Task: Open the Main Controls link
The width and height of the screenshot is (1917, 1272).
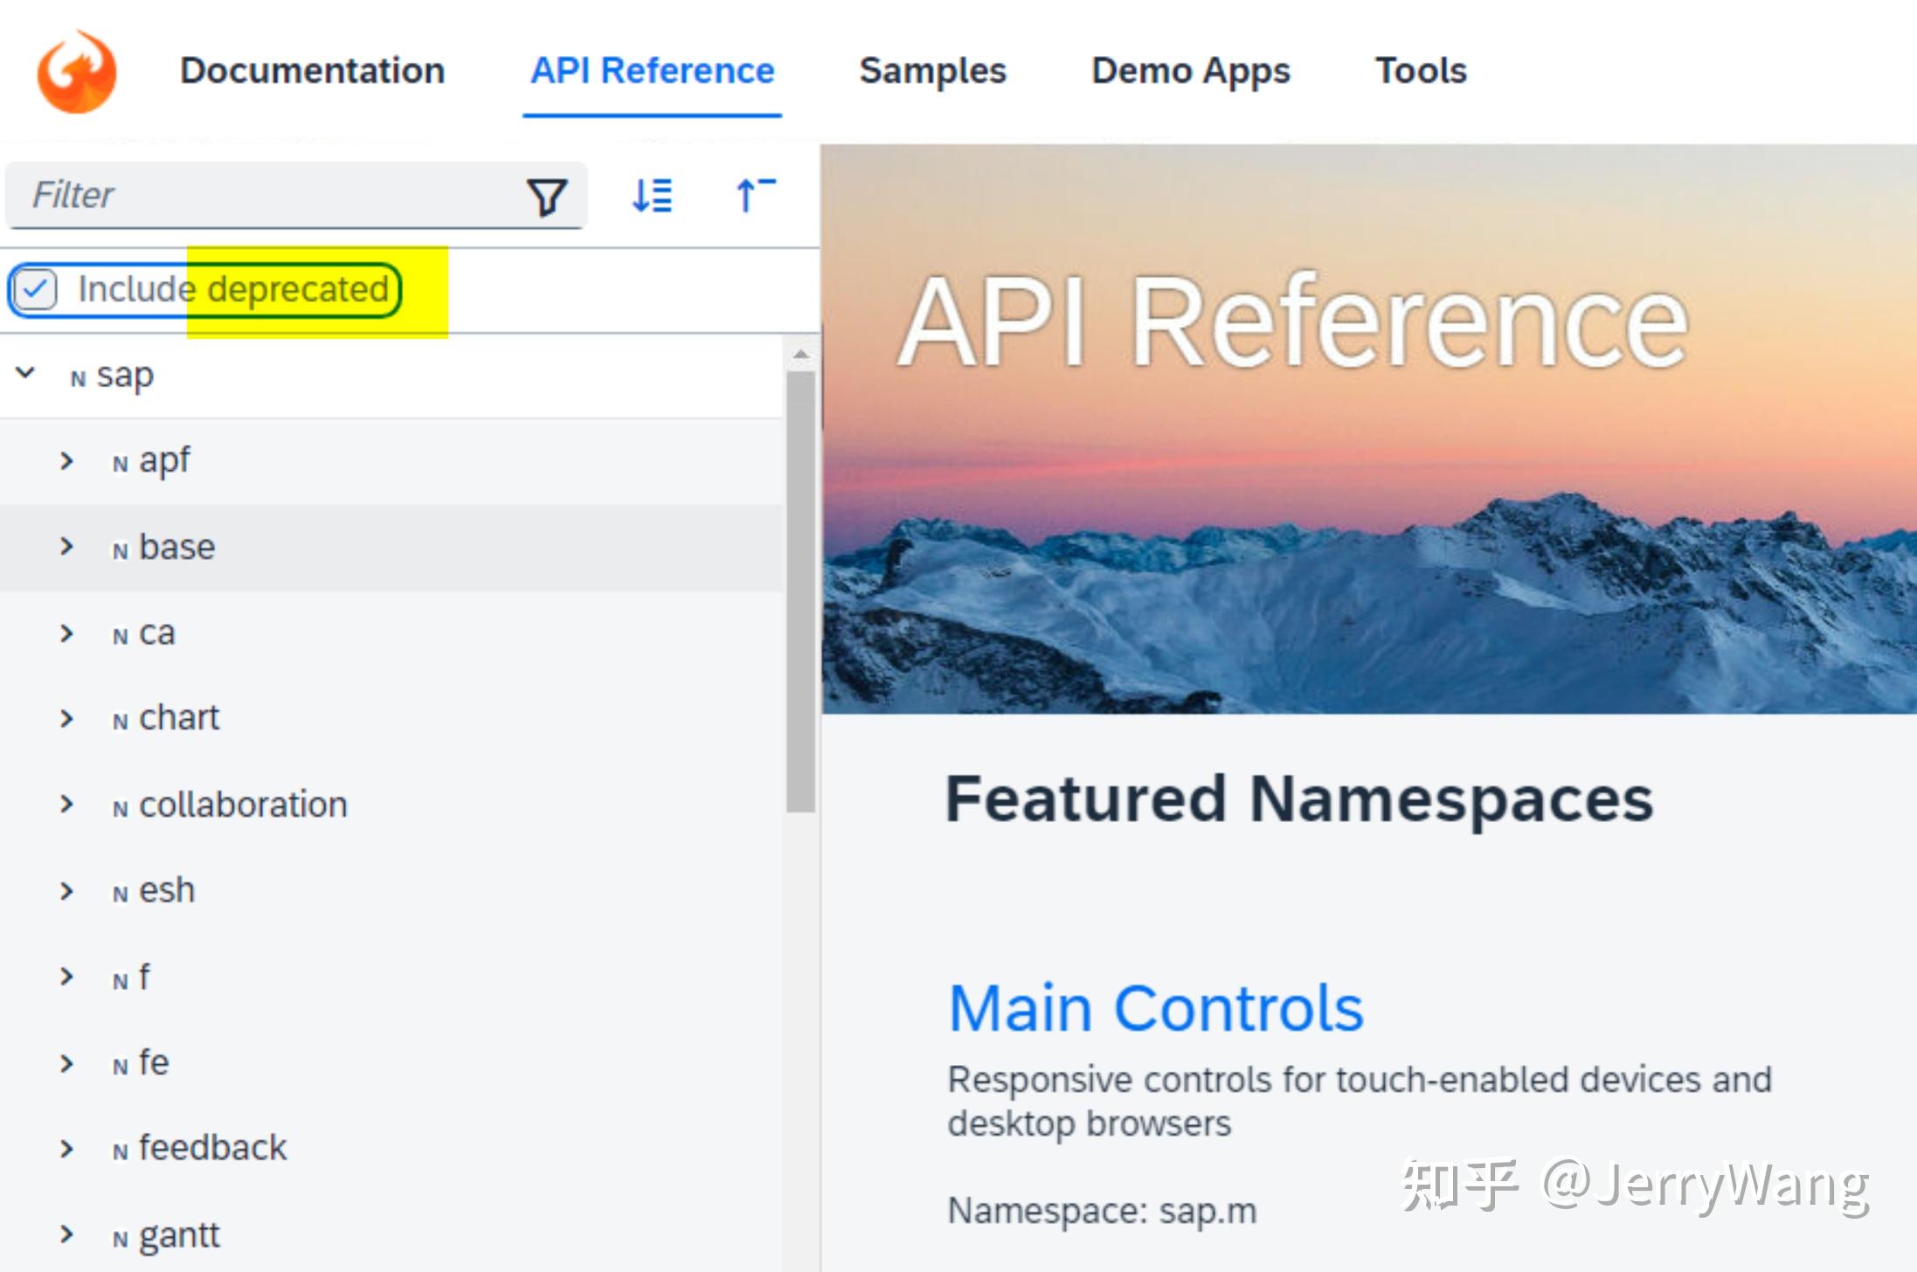Action: [1155, 1008]
